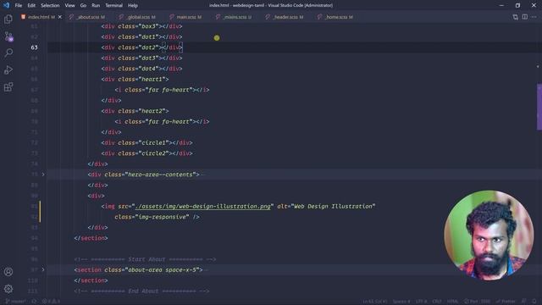This screenshot has height=305, width=542.
Task: Open the Edit menu
Action: coord(31,5)
